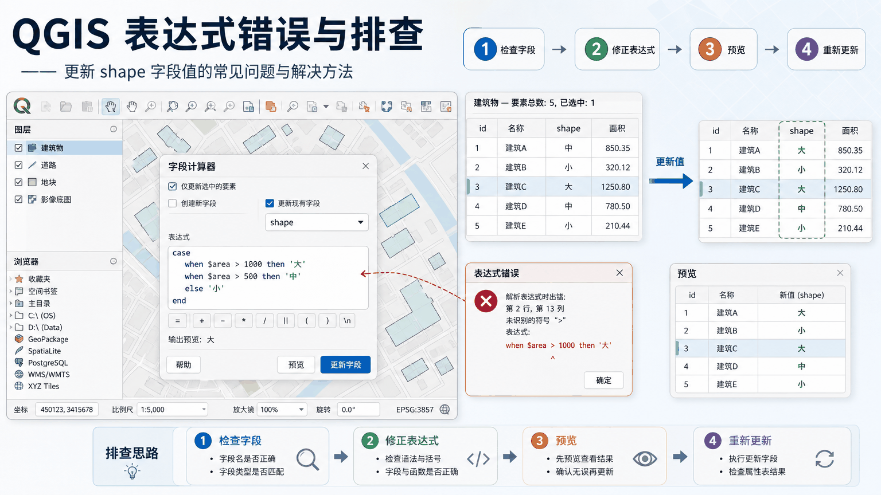Click the 帮助 button

[184, 365]
